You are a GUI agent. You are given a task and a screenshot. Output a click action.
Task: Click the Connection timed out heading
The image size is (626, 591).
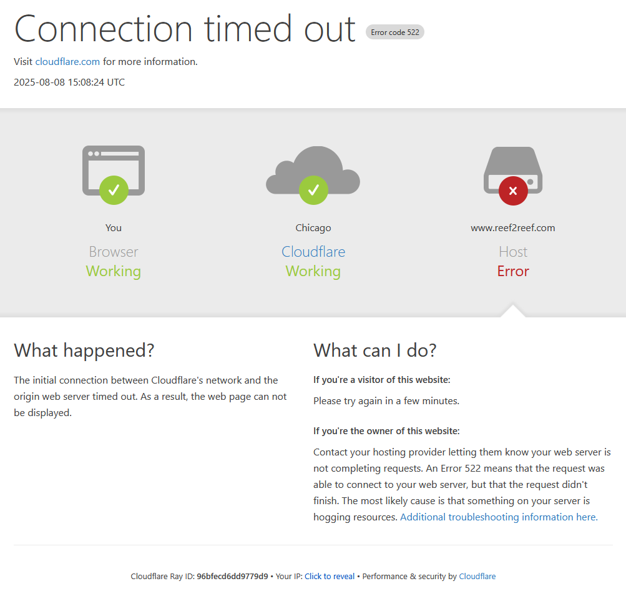click(185, 29)
